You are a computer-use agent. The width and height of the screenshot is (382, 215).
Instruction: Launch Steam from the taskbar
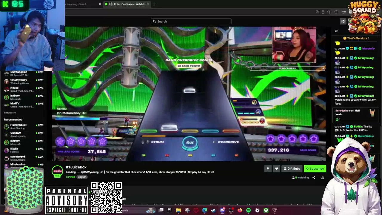[x=213, y=210]
